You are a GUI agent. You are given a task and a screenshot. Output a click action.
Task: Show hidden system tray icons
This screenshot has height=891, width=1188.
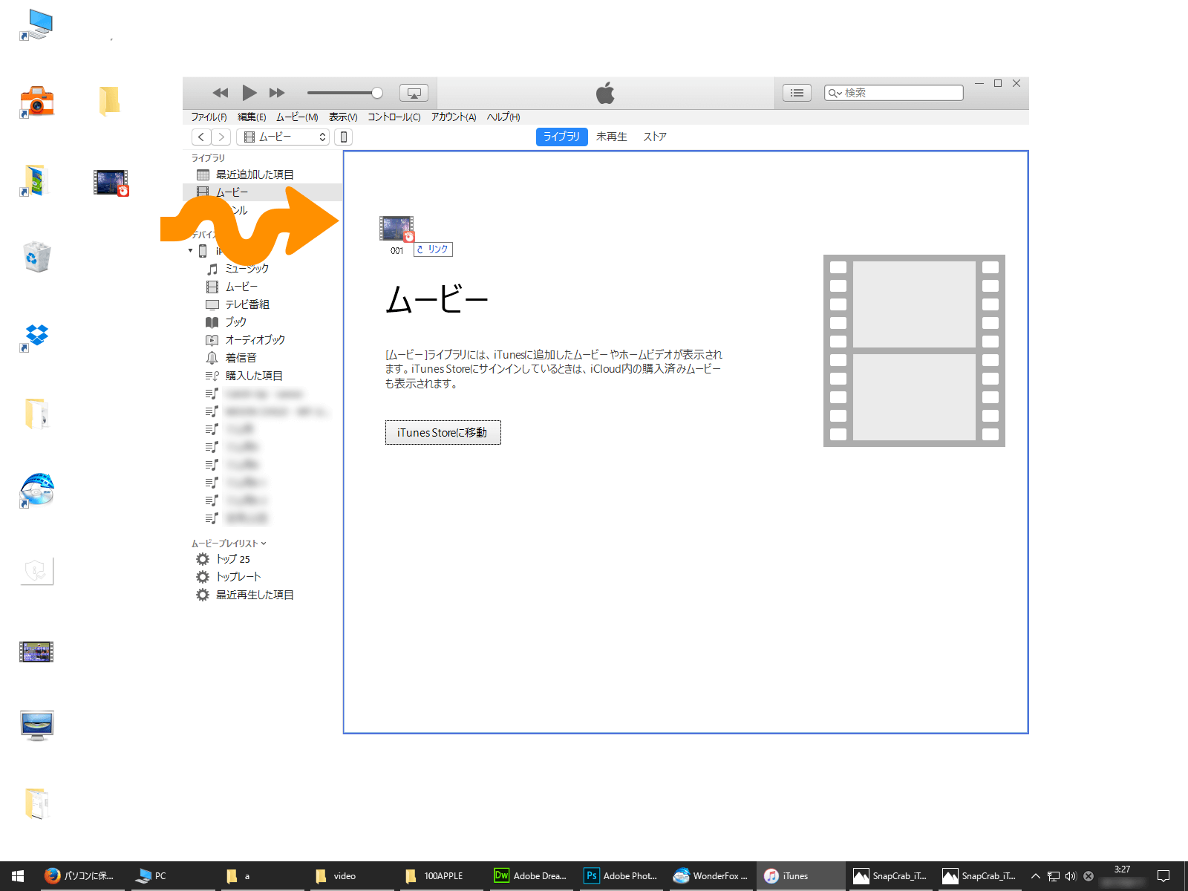(x=1035, y=876)
